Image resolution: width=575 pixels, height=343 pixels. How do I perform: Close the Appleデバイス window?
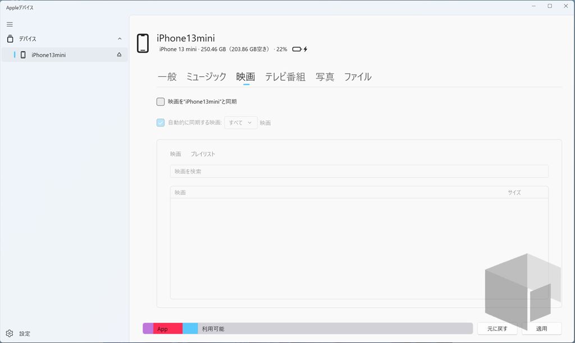[566, 6]
